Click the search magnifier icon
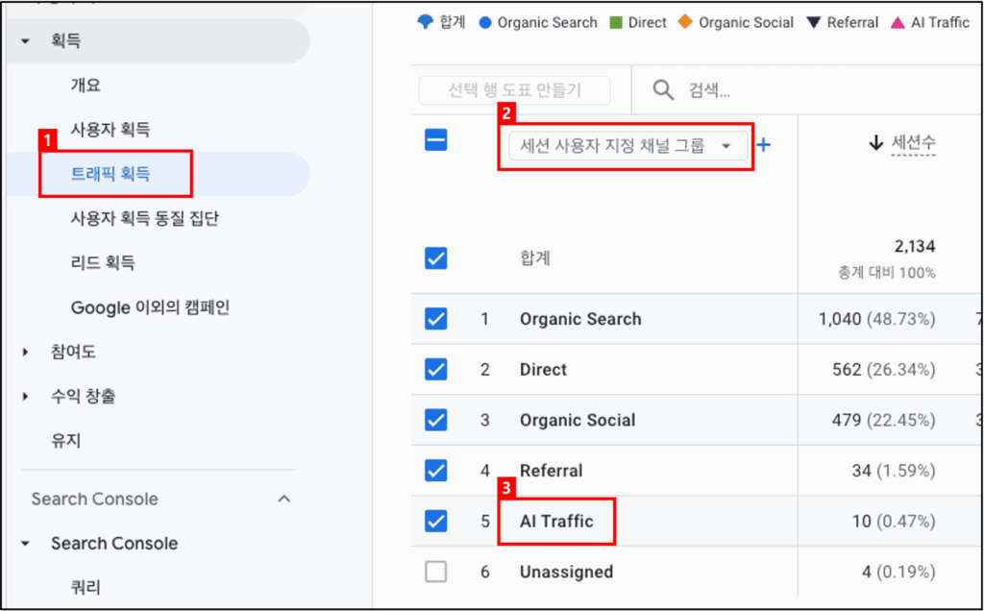Screen dimensions: 984x611 coord(663,90)
